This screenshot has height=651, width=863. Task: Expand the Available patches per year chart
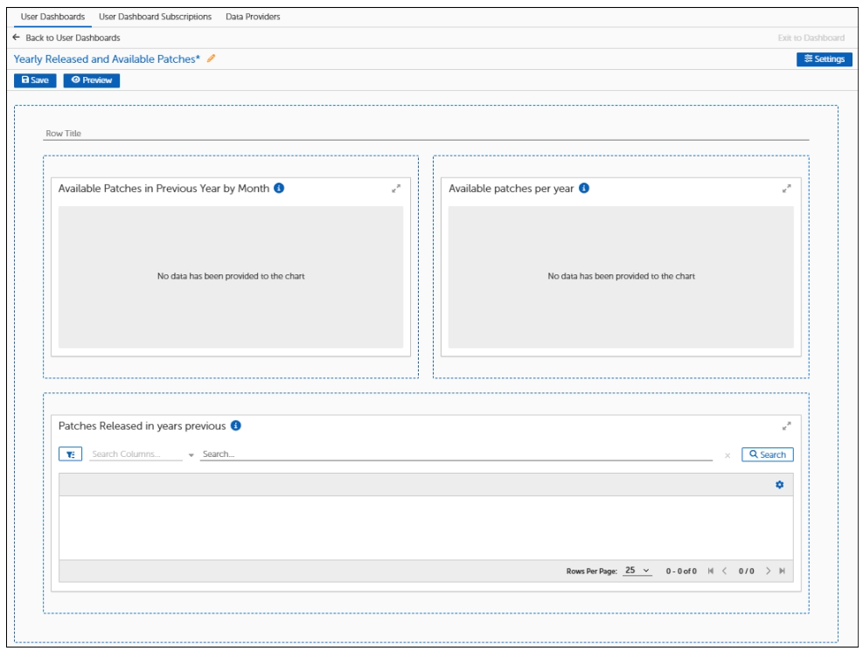(786, 188)
